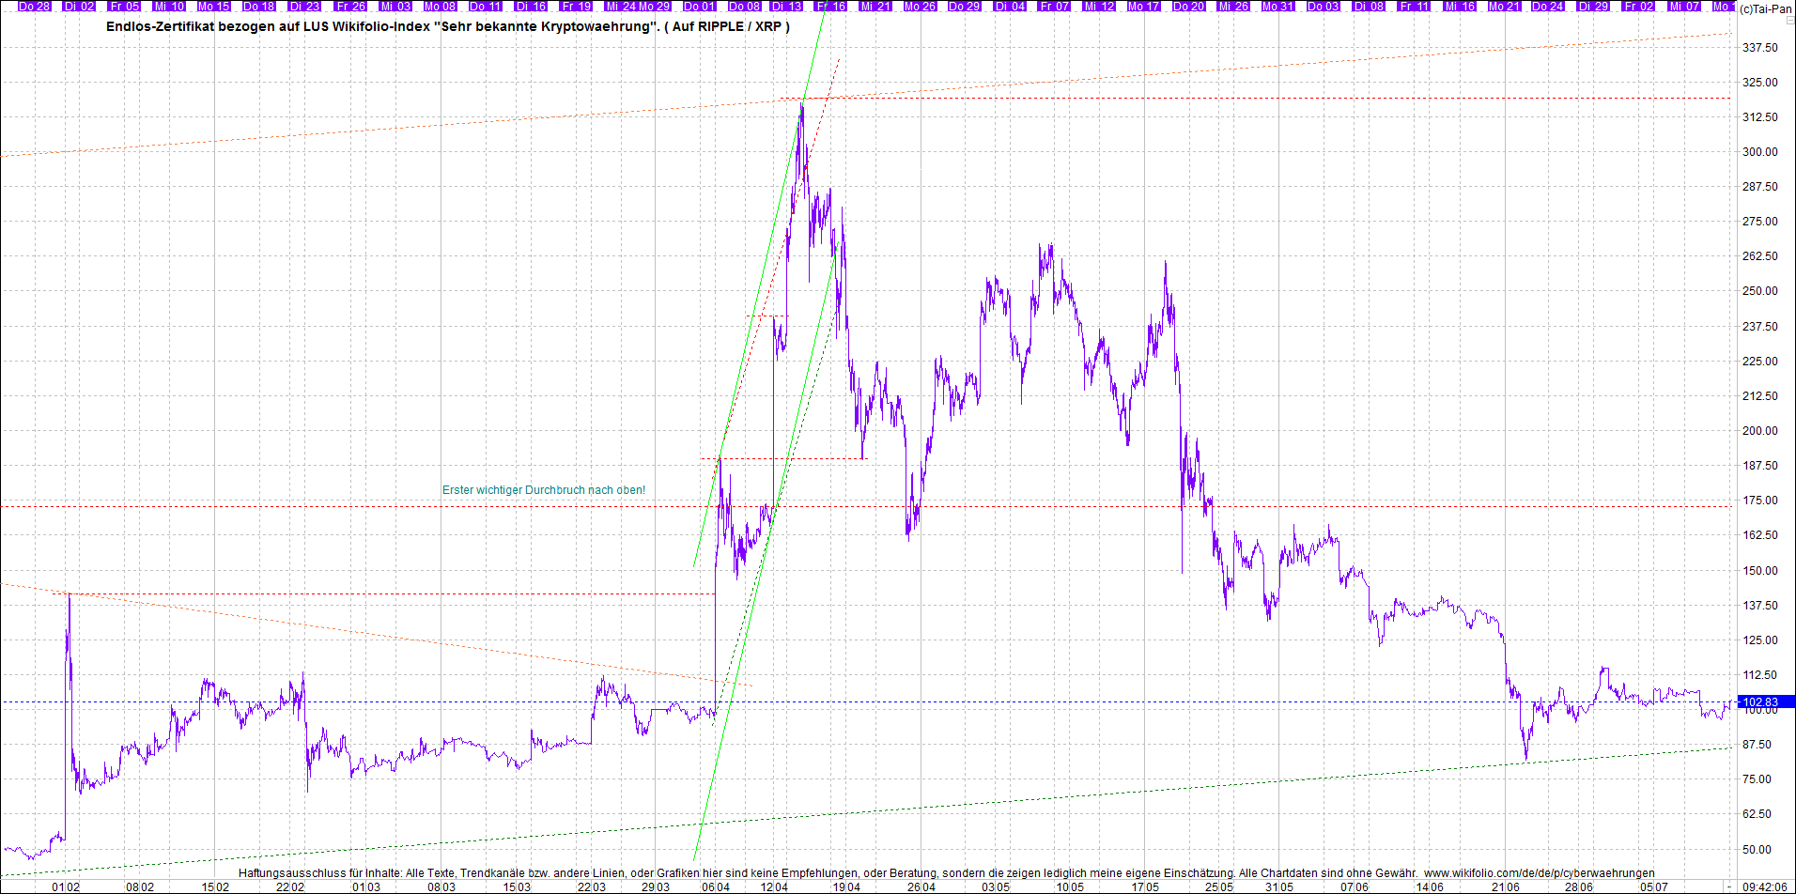This screenshot has height=894, width=1796.
Task: Click the 150.00 price axis label
Action: point(1760,571)
